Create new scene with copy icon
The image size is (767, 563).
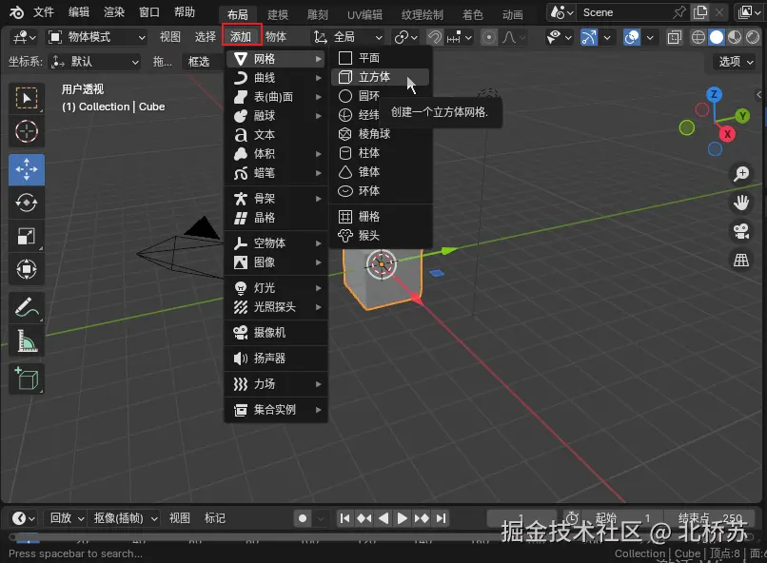(700, 12)
